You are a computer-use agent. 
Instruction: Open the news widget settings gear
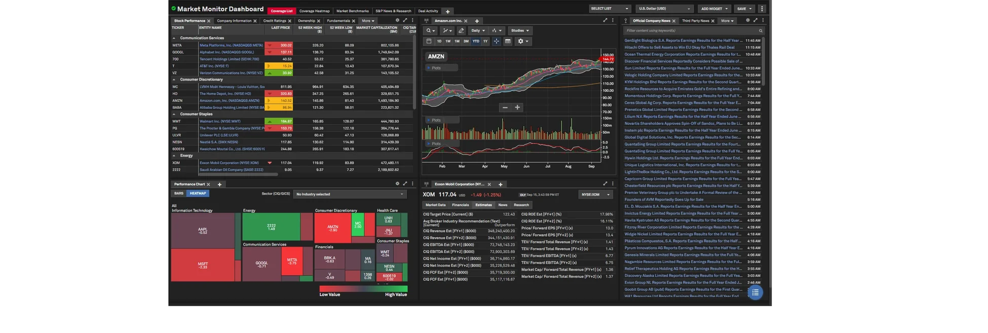[747, 20]
